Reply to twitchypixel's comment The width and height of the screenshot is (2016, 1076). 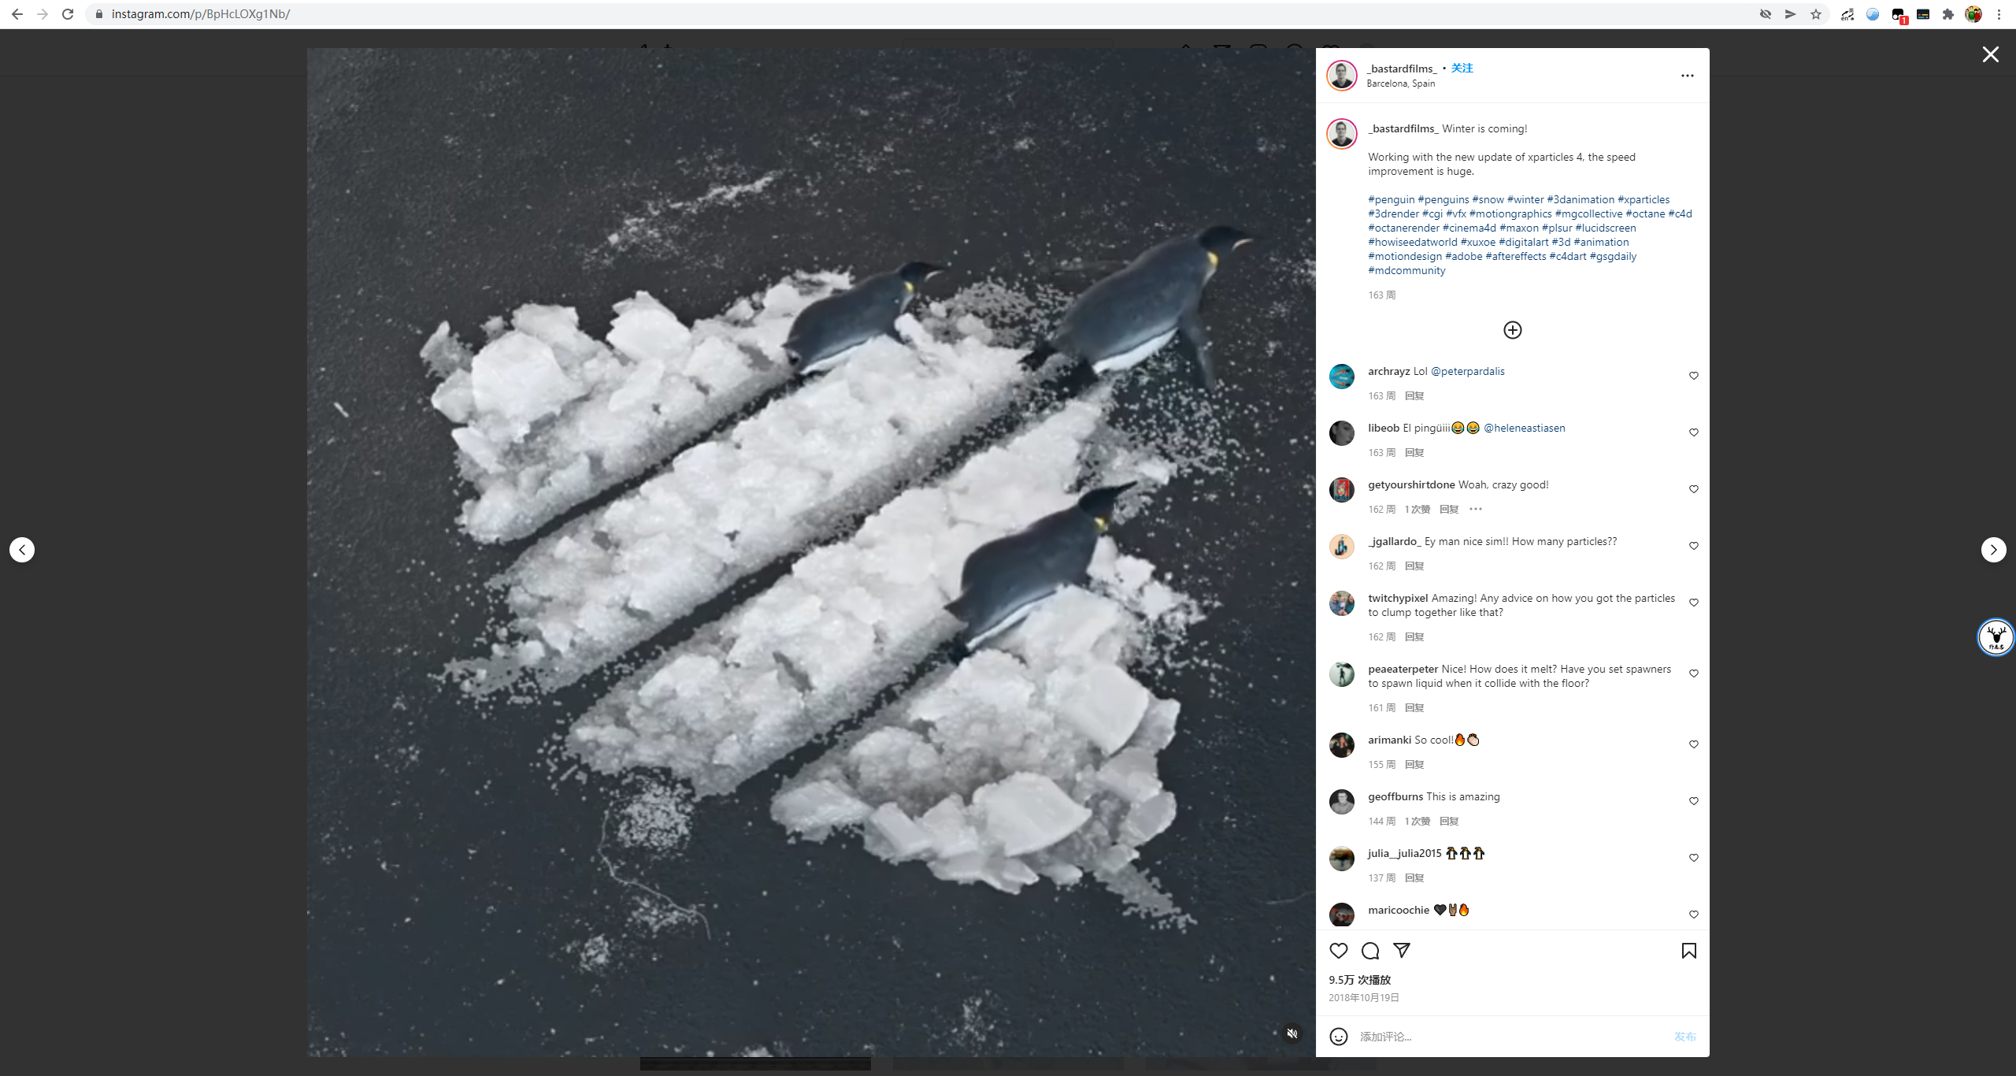1414,636
